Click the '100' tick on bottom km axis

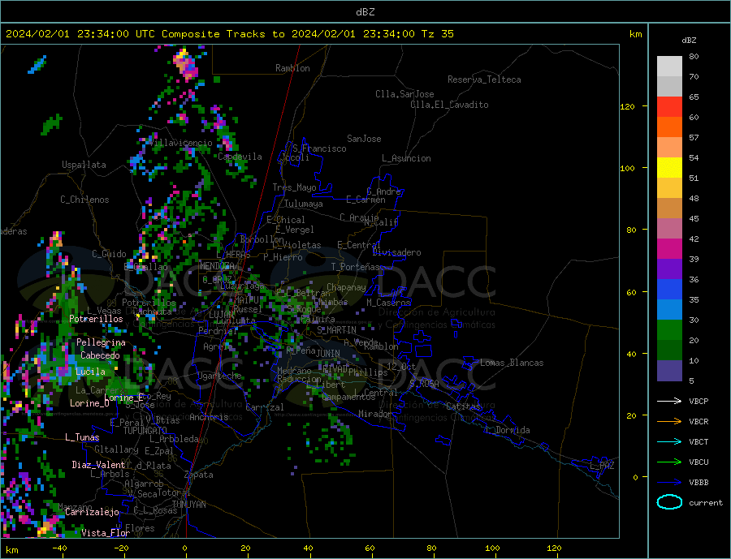pyautogui.click(x=492, y=548)
